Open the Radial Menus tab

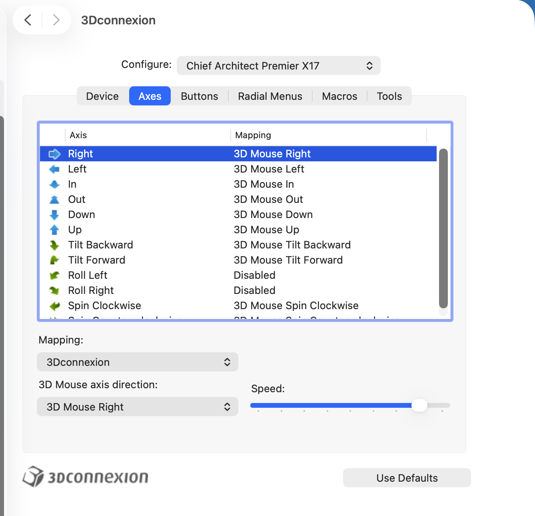point(270,96)
